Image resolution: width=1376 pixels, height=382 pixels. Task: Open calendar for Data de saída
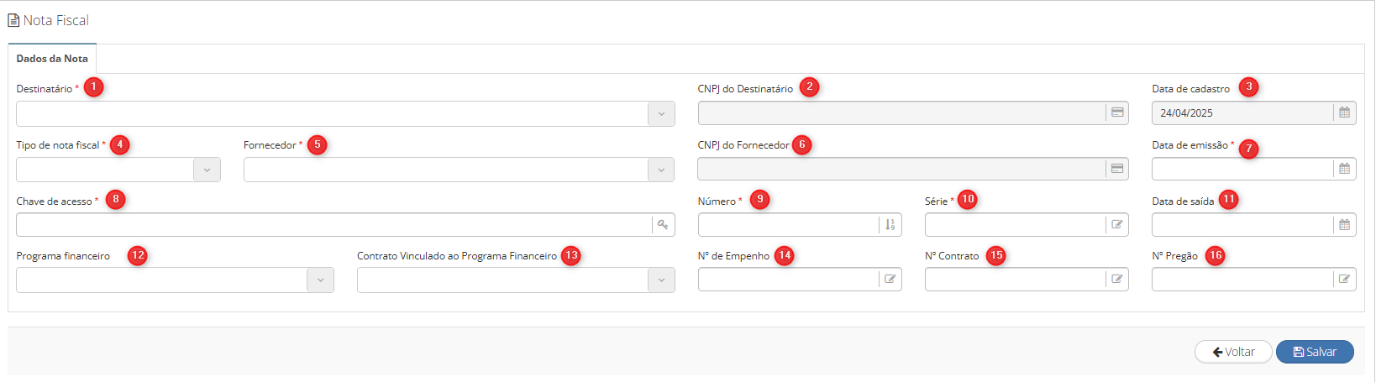click(x=1344, y=225)
